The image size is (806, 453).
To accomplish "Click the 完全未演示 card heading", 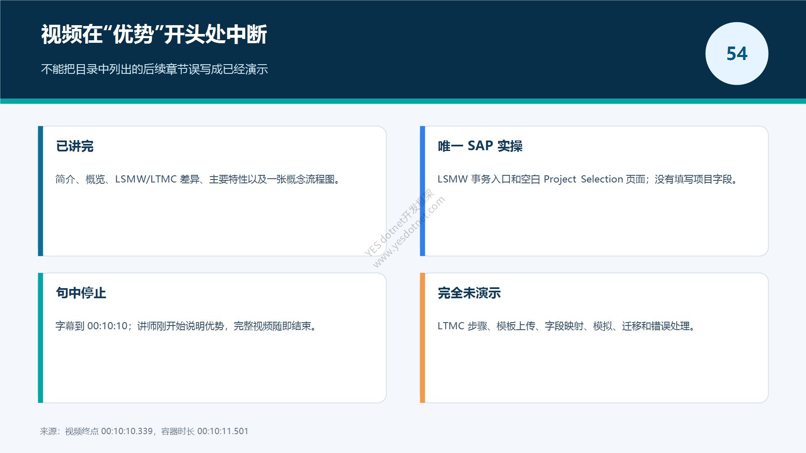I will pos(469,293).
